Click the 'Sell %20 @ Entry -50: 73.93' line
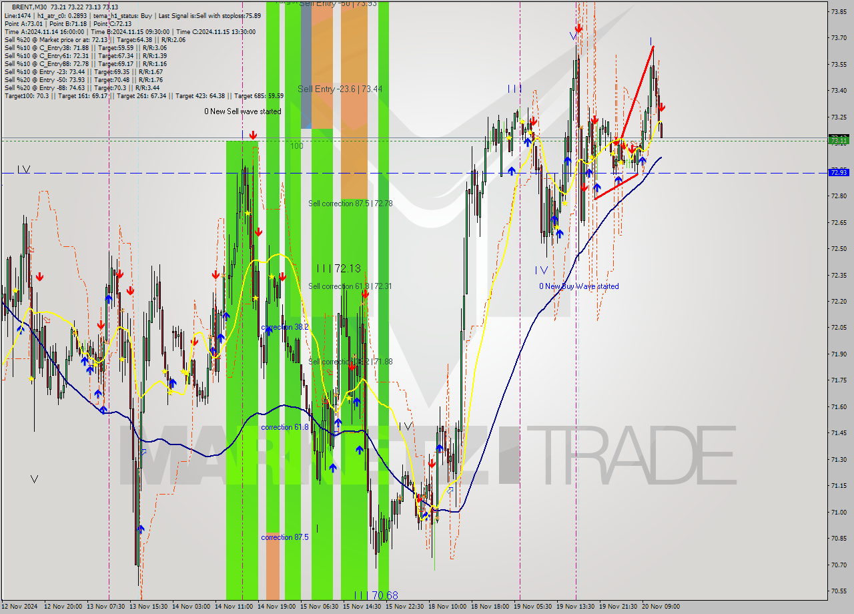Viewport: 854px width, 614px height. (x=84, y=79)
